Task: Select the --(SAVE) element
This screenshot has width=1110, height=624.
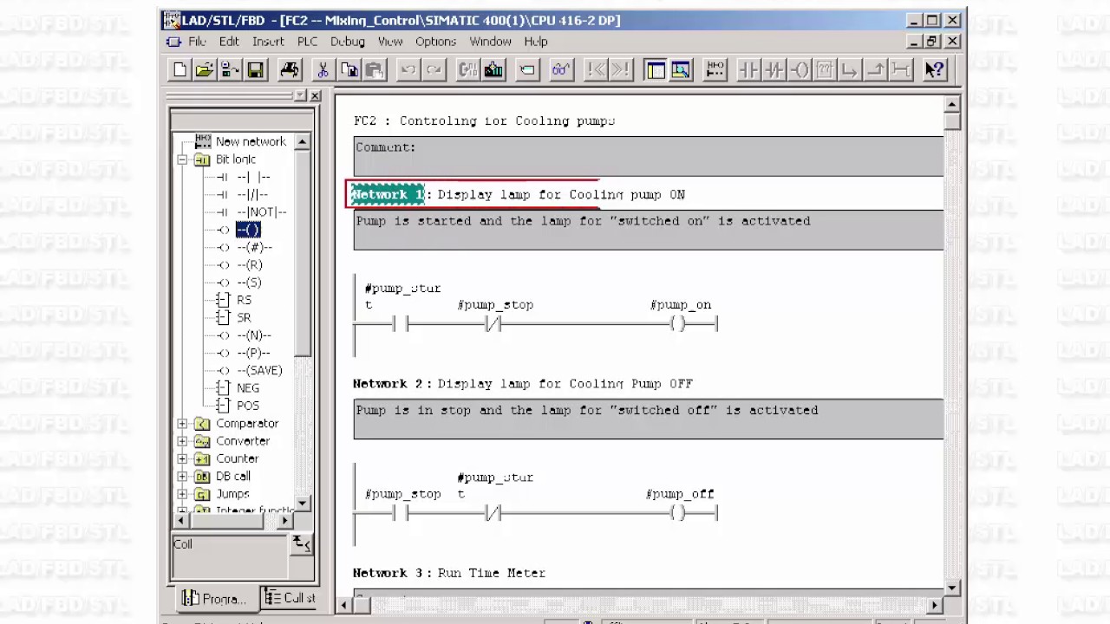Action: 259,371
